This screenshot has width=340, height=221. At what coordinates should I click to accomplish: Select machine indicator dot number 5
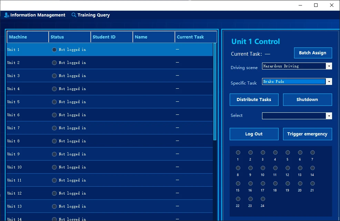288,153
